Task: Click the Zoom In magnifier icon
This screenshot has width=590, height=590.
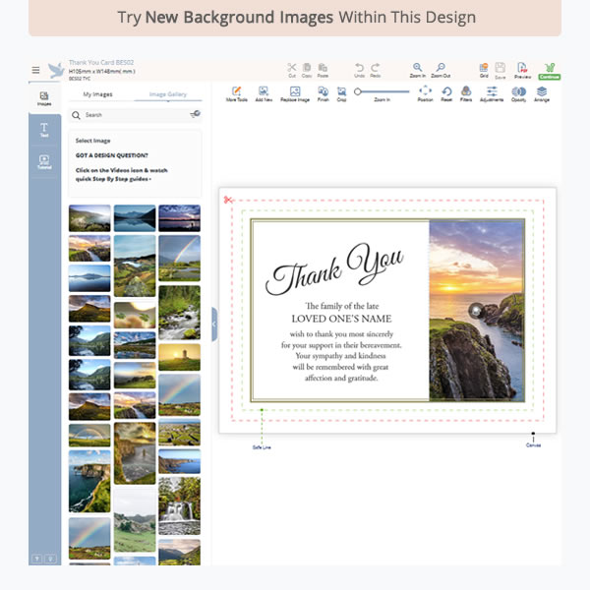Action: pyautogui.click(x=417, y=68)
